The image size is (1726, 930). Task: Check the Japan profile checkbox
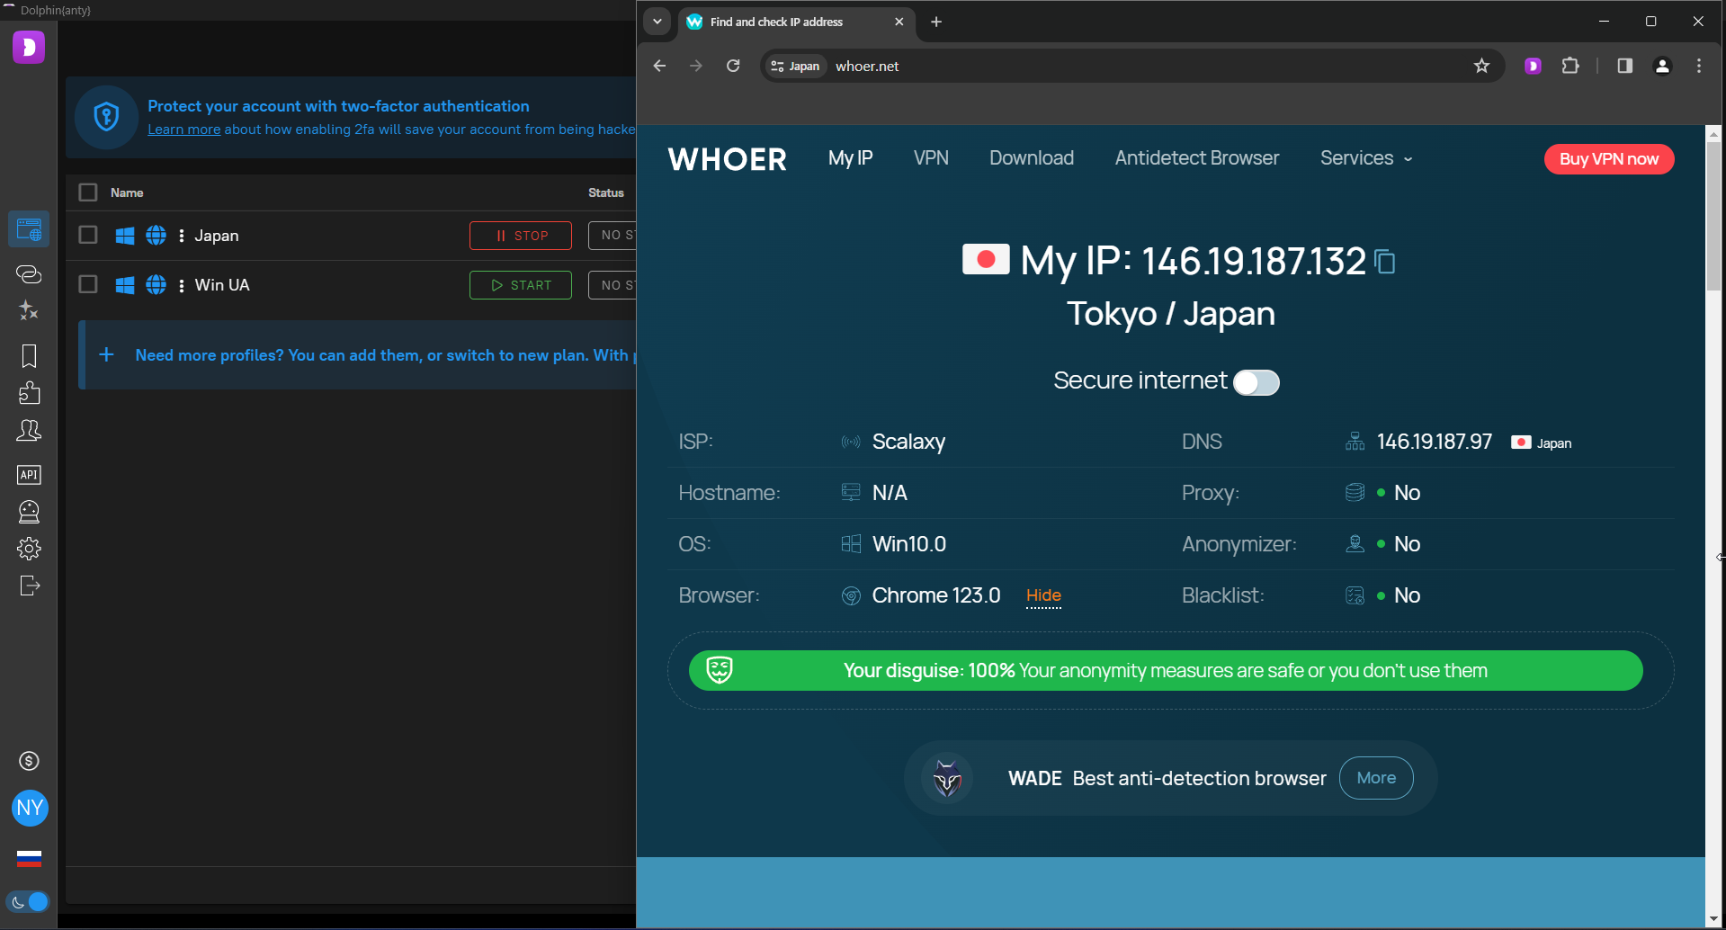pos(87,235)
